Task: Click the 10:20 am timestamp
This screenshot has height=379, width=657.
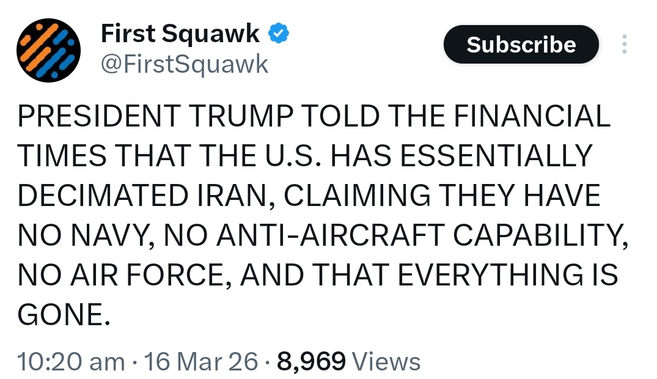Action: 71,361
